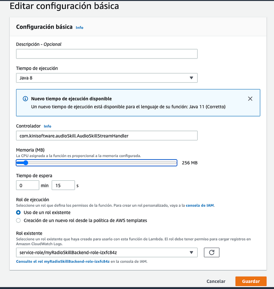This screenshot has height=289, width=274.
Task: Open the 'Tiempo de ejecución' Java 8 dropdown
Action: pyautogui.click(x=107, y=78)
